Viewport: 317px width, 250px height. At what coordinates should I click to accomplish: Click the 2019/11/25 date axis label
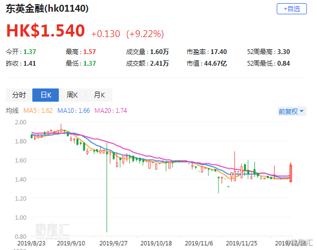(x=241, y=243)
